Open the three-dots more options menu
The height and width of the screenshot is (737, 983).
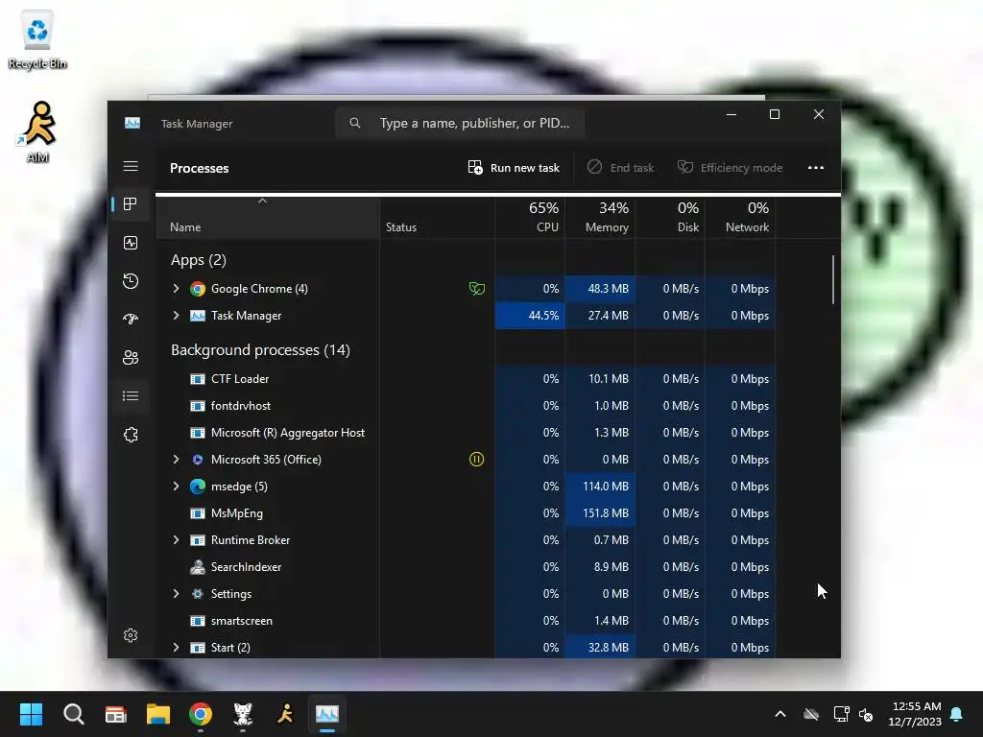tap(816, 167)
